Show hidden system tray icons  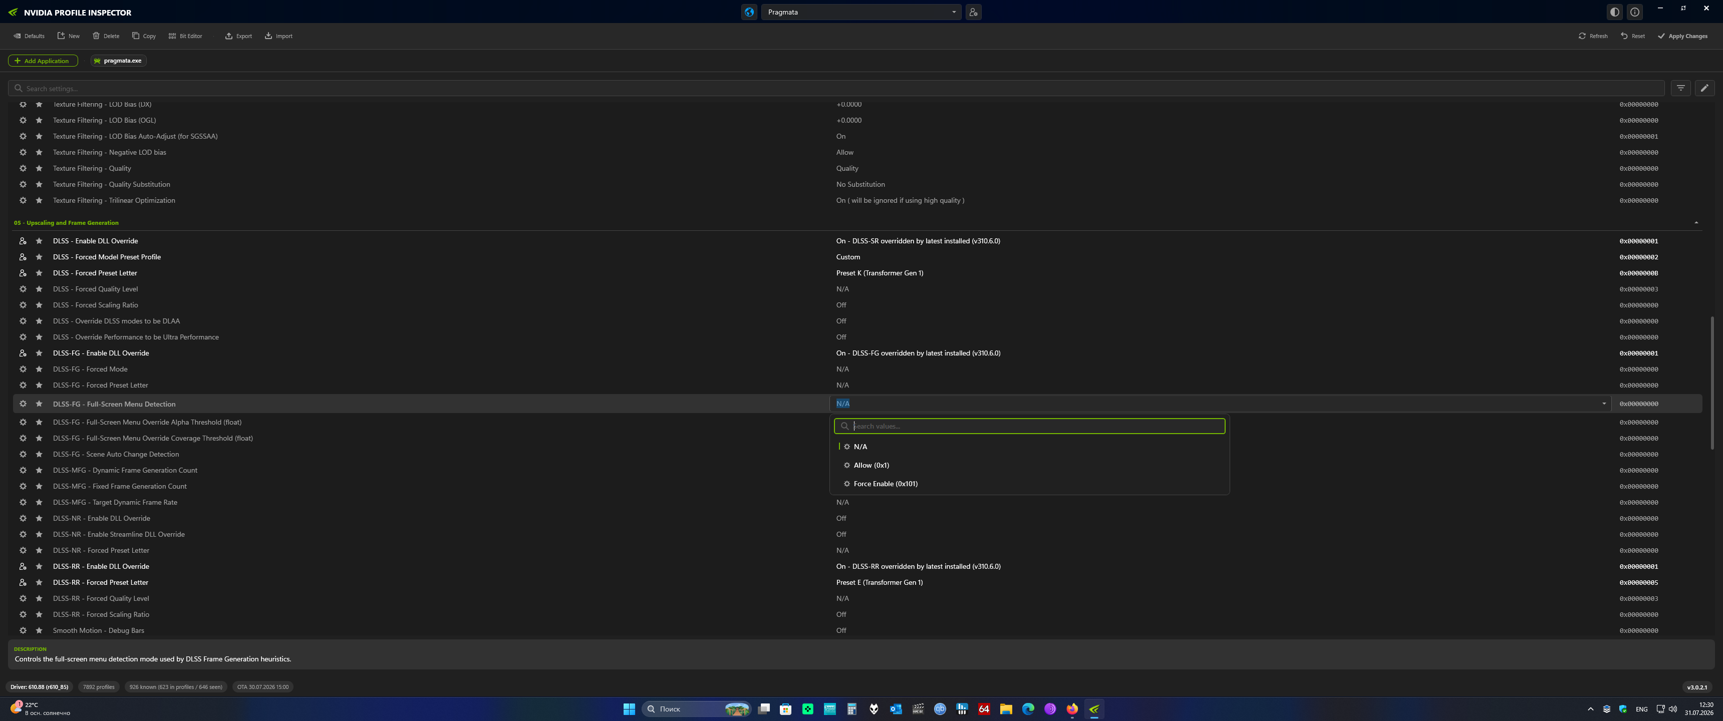pos(1590,709)
